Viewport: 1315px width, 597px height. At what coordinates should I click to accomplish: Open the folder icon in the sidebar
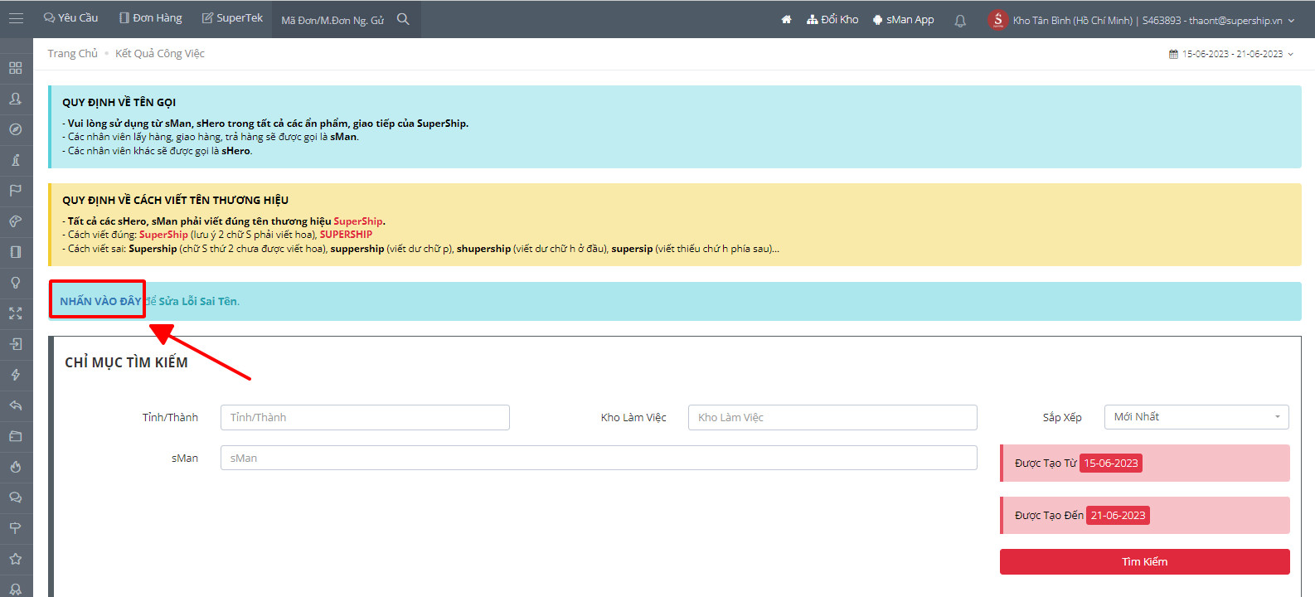[16, 436]
